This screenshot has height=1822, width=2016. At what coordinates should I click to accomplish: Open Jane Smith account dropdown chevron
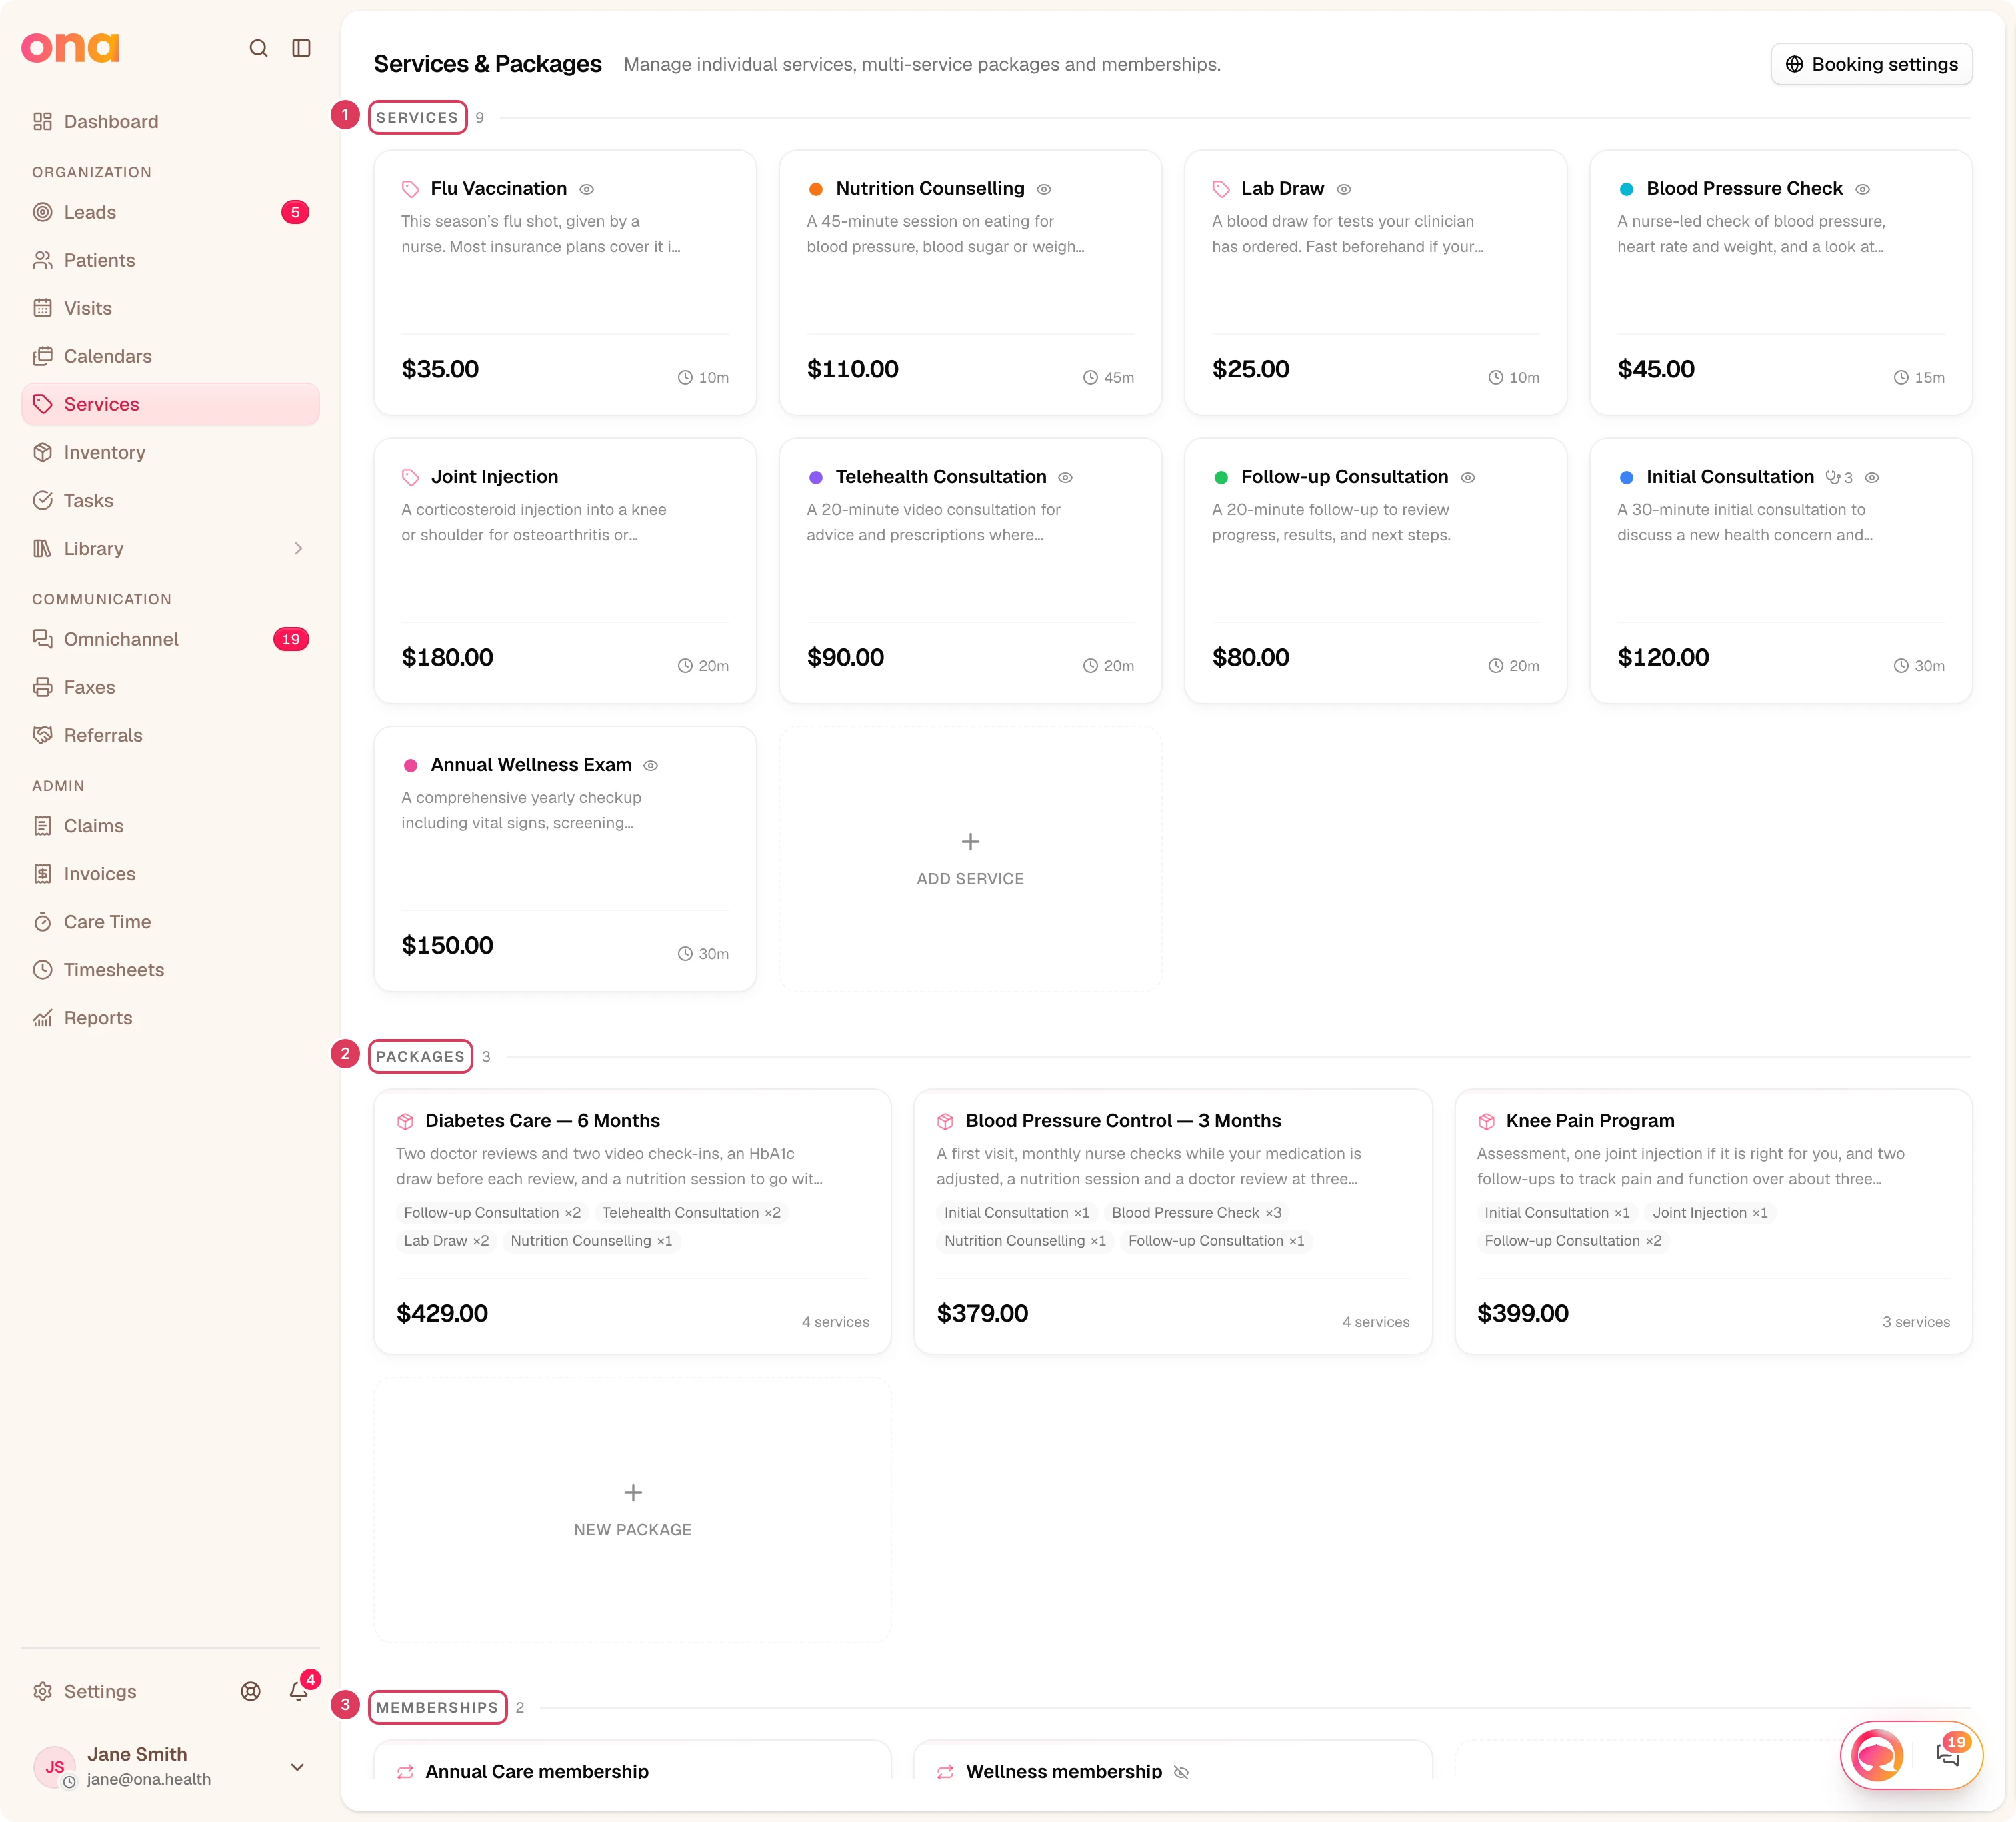pos(297,1767)
